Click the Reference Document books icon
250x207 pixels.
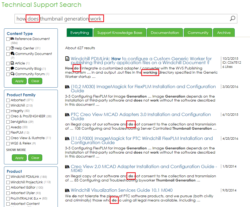click(x=12, y=39)
